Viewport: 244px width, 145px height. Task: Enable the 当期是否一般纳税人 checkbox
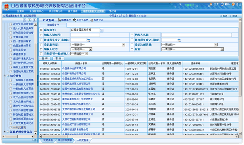click(x=41, y=54)
